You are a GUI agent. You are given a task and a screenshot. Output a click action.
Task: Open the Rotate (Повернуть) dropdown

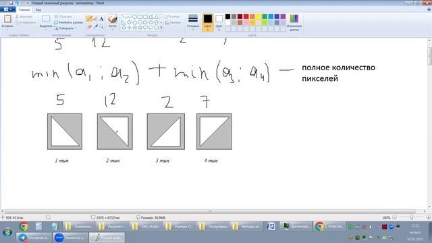point(65,28)
